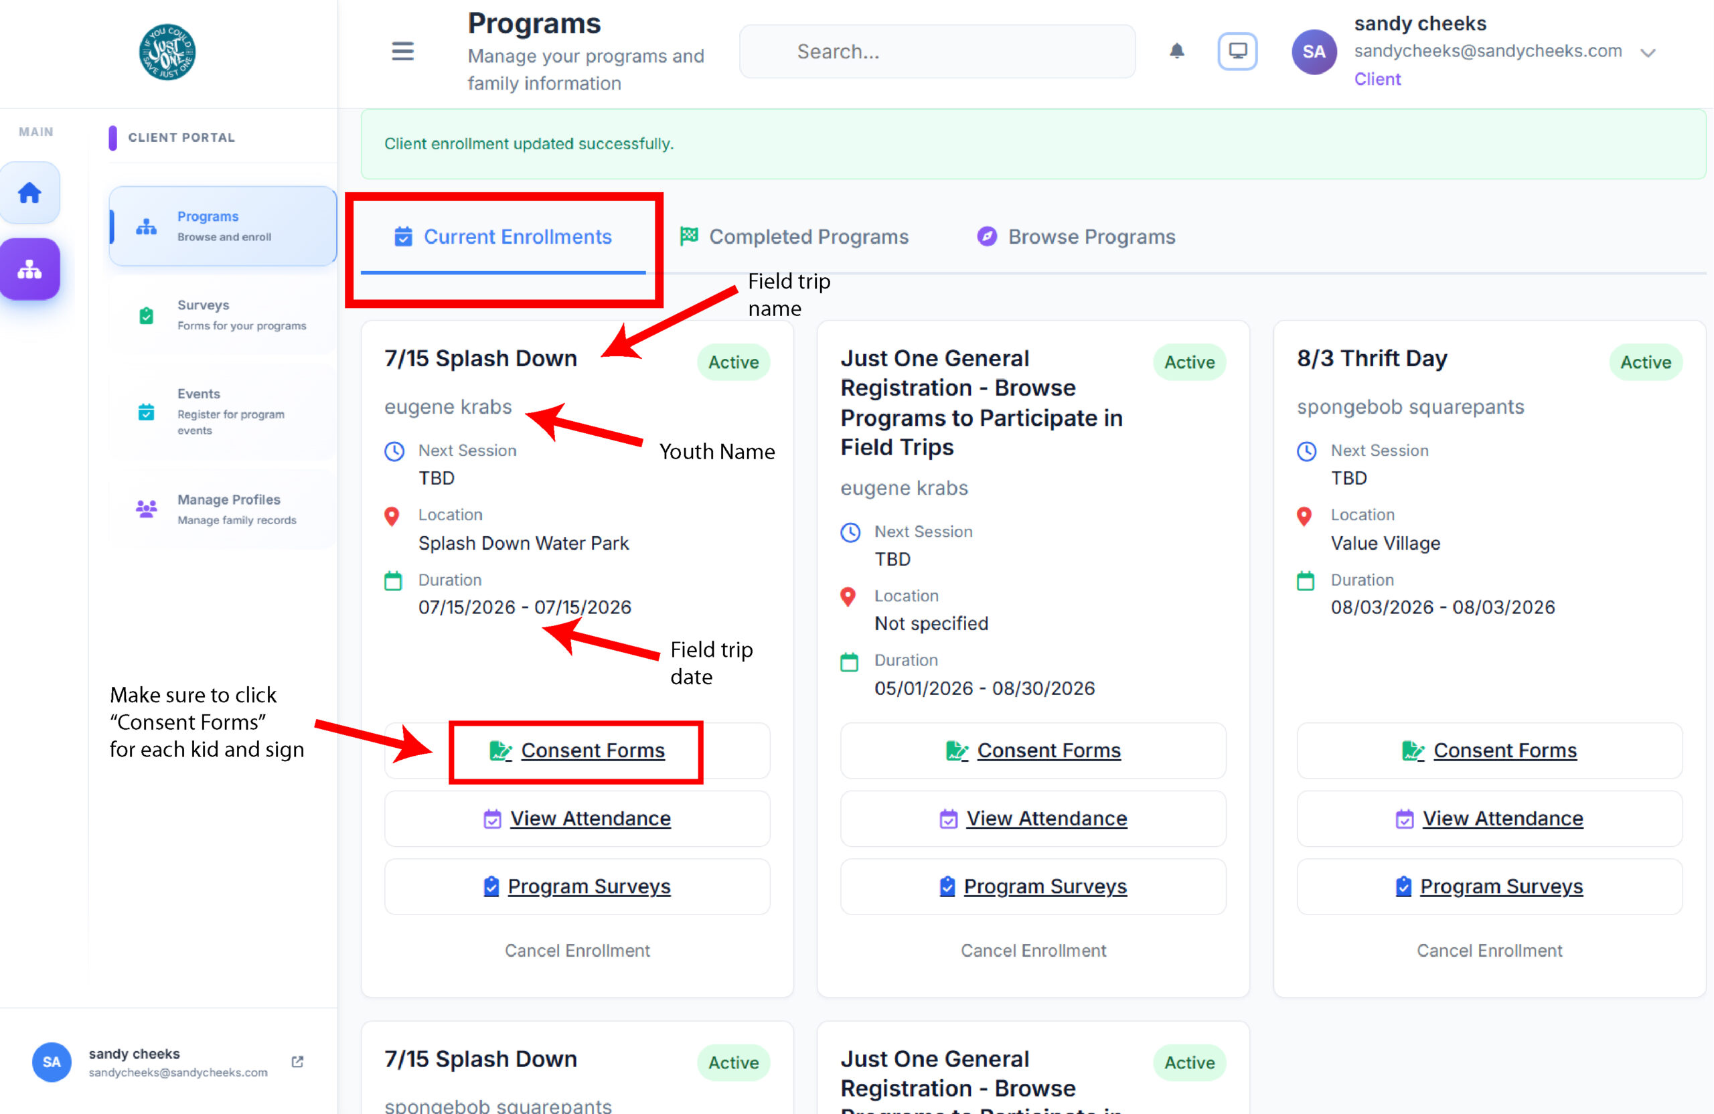1714x1114 pixels.
Task: Switch to the Current Enrollments tab
Action: point(503,237)
